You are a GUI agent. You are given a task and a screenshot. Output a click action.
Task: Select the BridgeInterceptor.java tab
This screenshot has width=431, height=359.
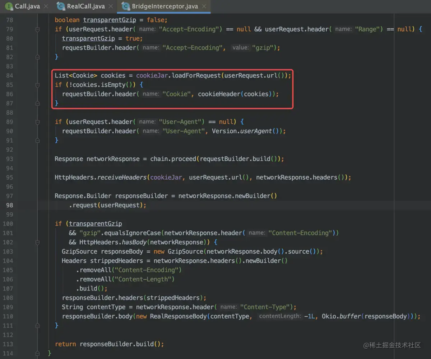click(164, 6)
